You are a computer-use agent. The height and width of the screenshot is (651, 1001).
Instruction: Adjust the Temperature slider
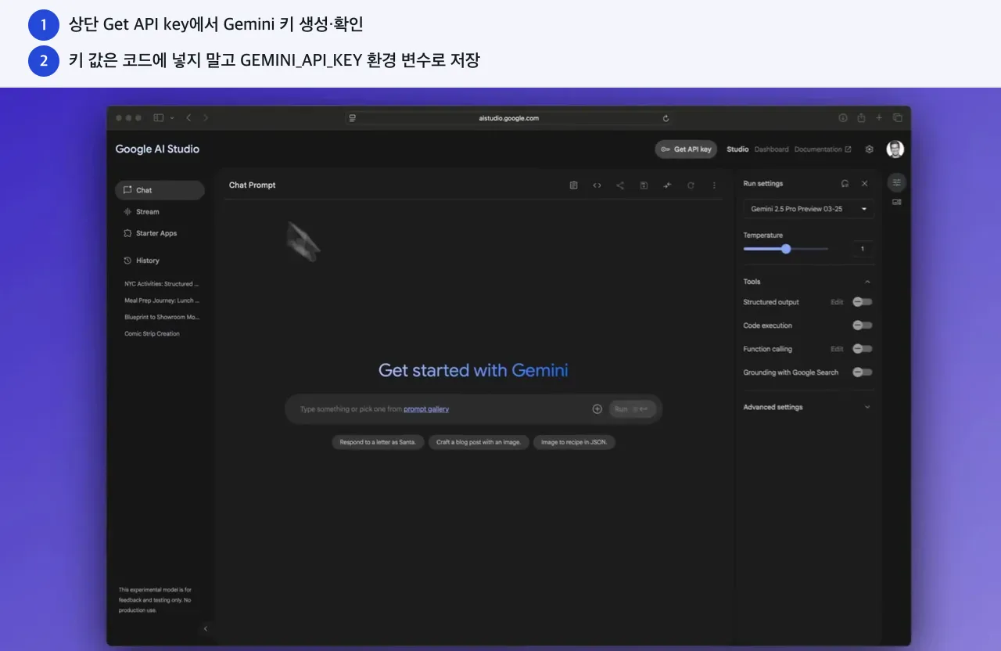[x=786, y=249]
